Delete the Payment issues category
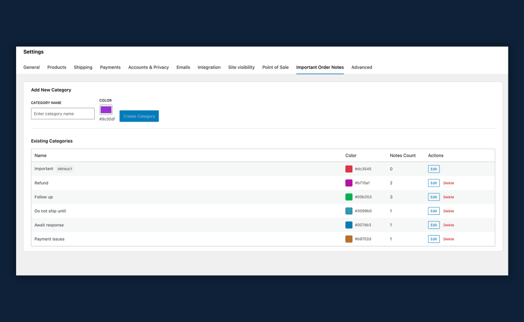The width and height of the screenshot is (524, 322). 448,238
